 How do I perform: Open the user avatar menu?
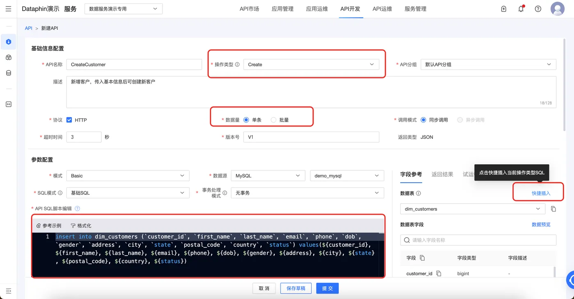558,9
